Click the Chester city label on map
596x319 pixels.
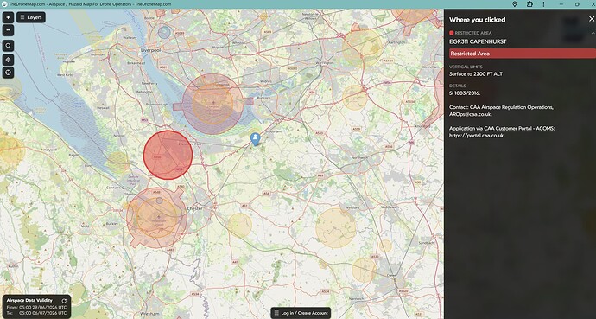click(x=195, y=208)
